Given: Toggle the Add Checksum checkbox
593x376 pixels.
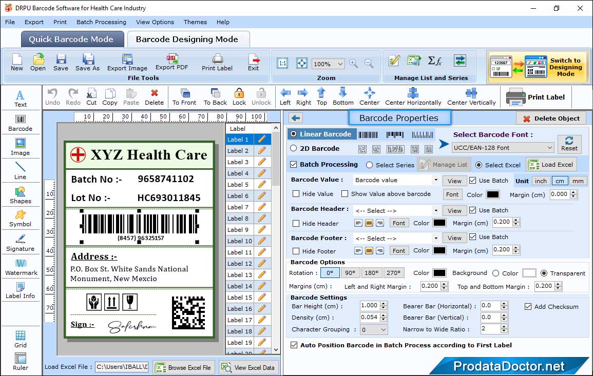Looking at the screenshot, I should pyautogui.click(x=528, y=306).
